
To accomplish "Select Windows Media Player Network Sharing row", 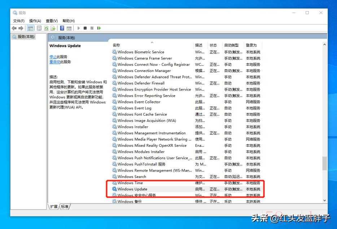I will [186, 139].
